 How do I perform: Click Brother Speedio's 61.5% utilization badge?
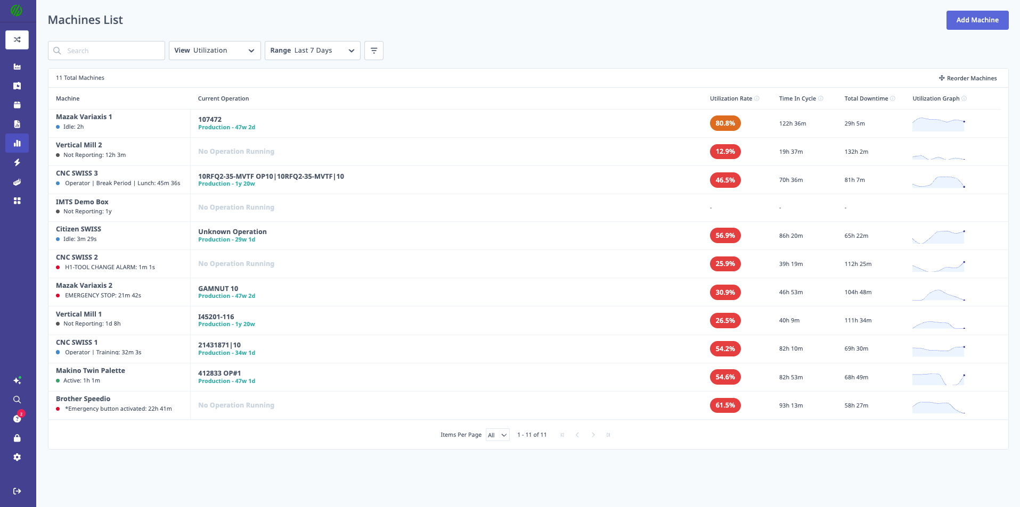click(725, 405)
